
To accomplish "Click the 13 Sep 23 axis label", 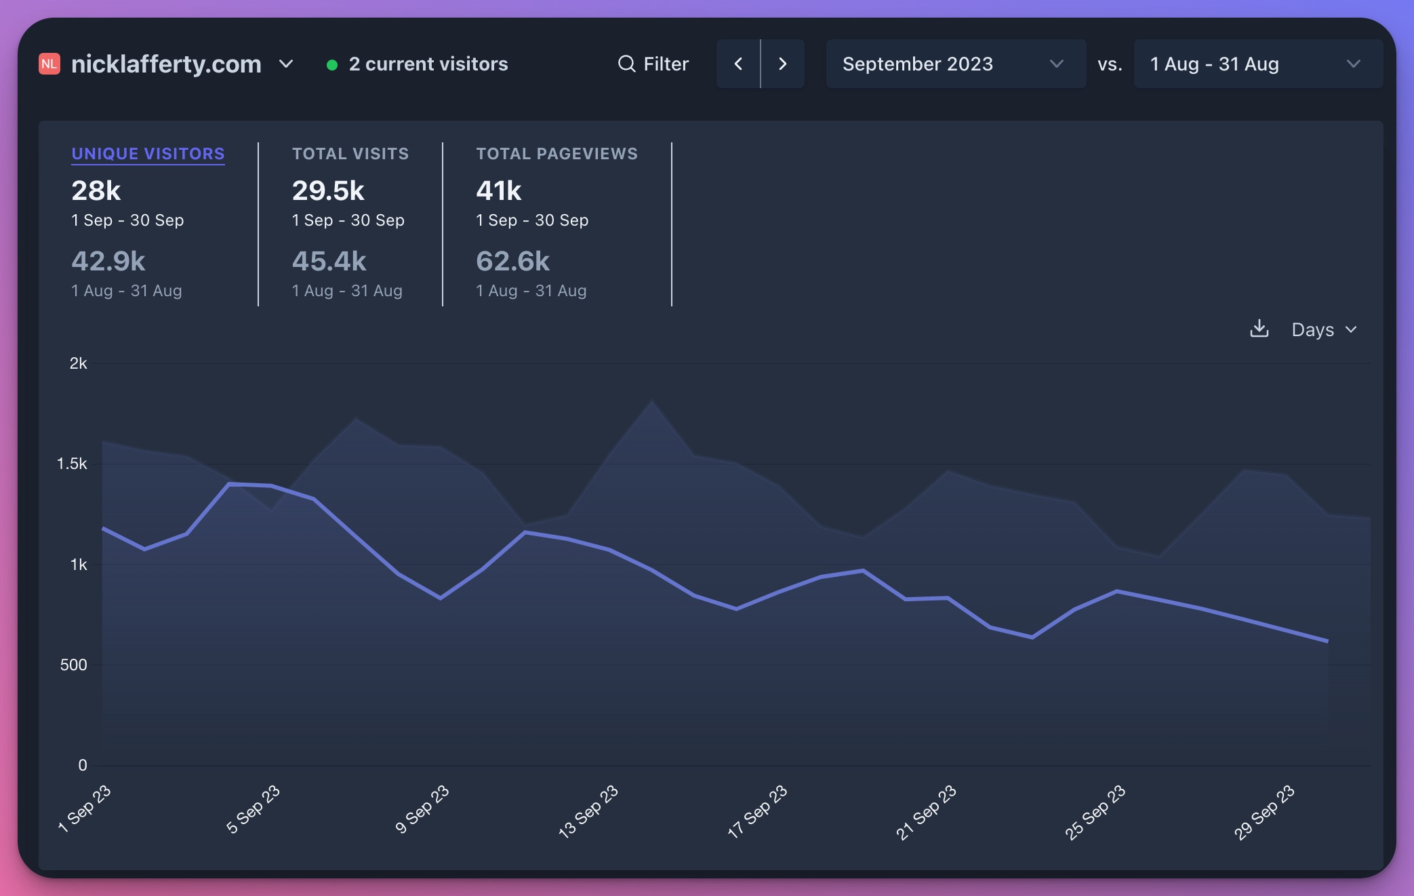I will coord(588,811).
